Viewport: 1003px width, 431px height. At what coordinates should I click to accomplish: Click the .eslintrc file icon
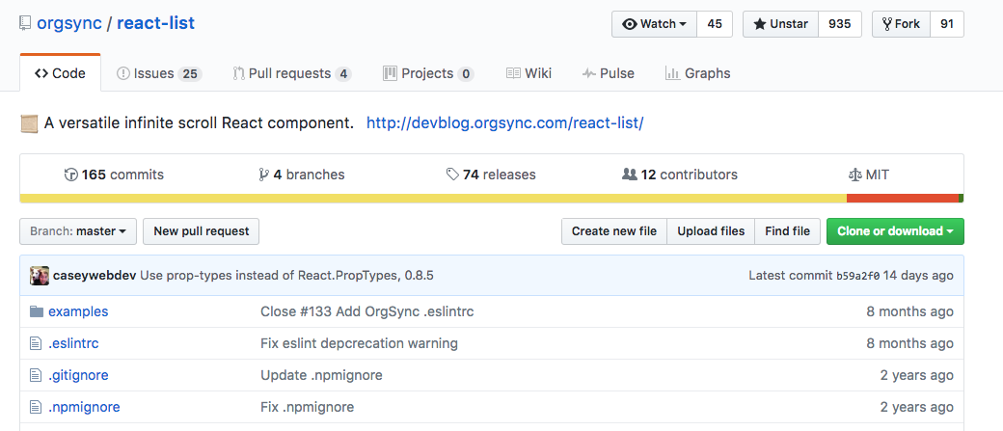coord(36,343)
